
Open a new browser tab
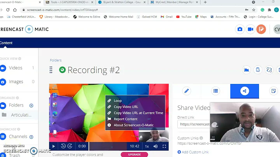pyautogui.click(x=205, y=2)
